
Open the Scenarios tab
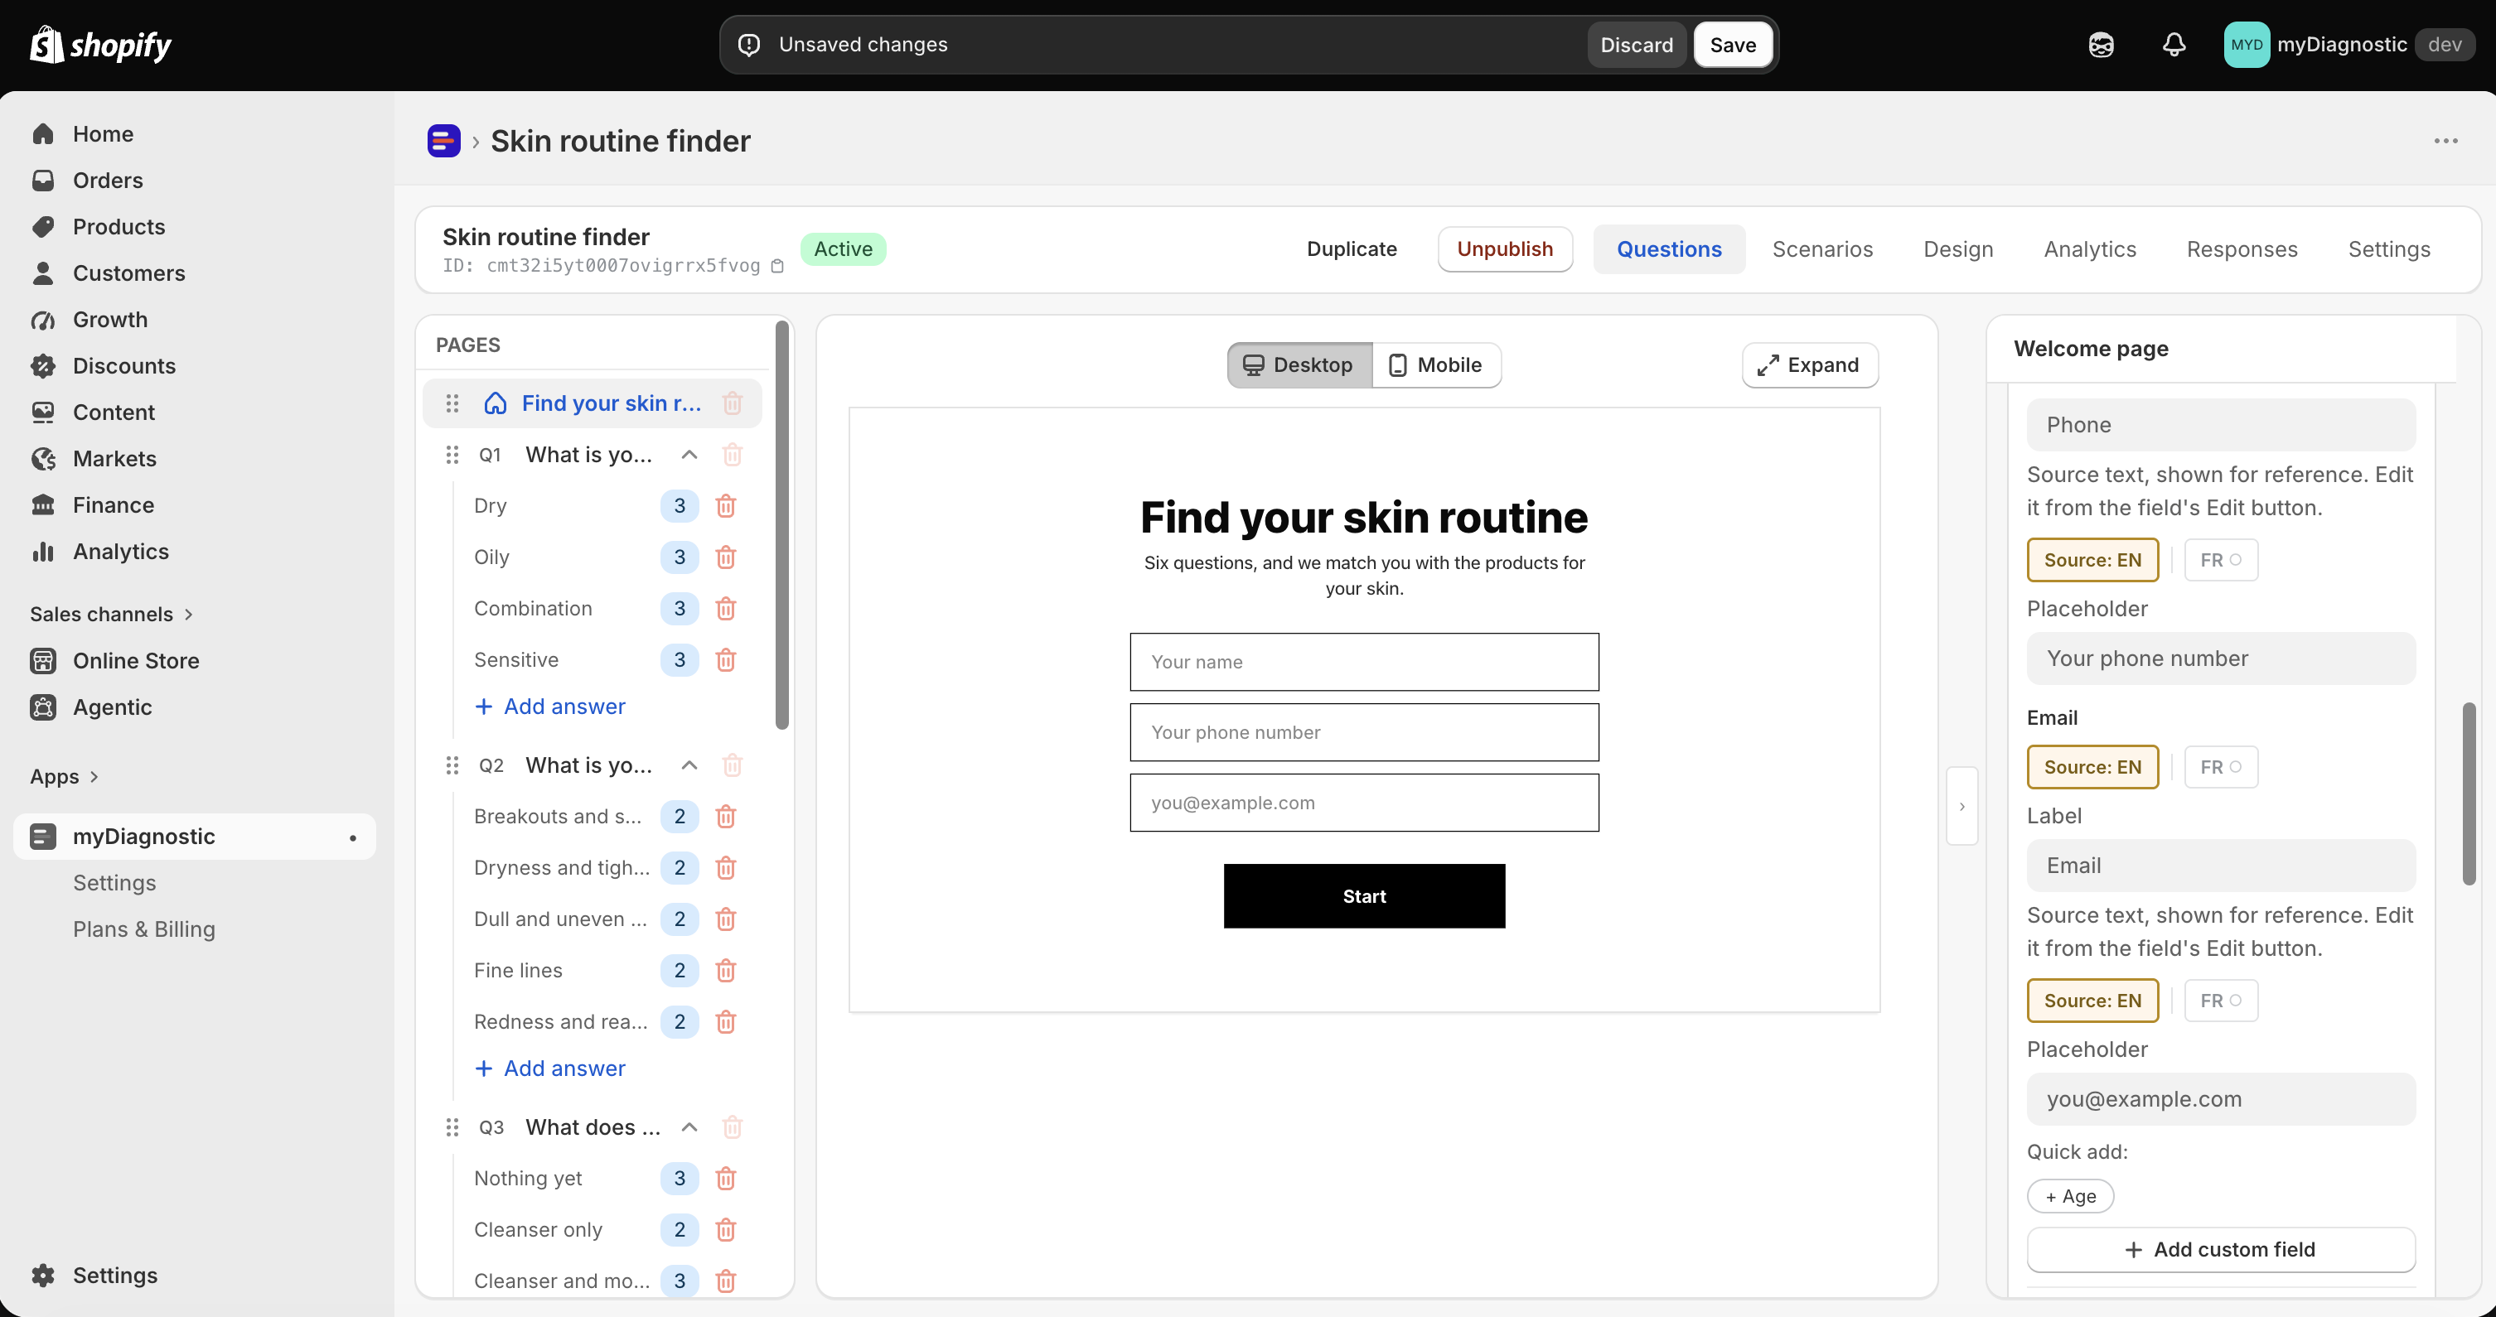click(1822, 250)
